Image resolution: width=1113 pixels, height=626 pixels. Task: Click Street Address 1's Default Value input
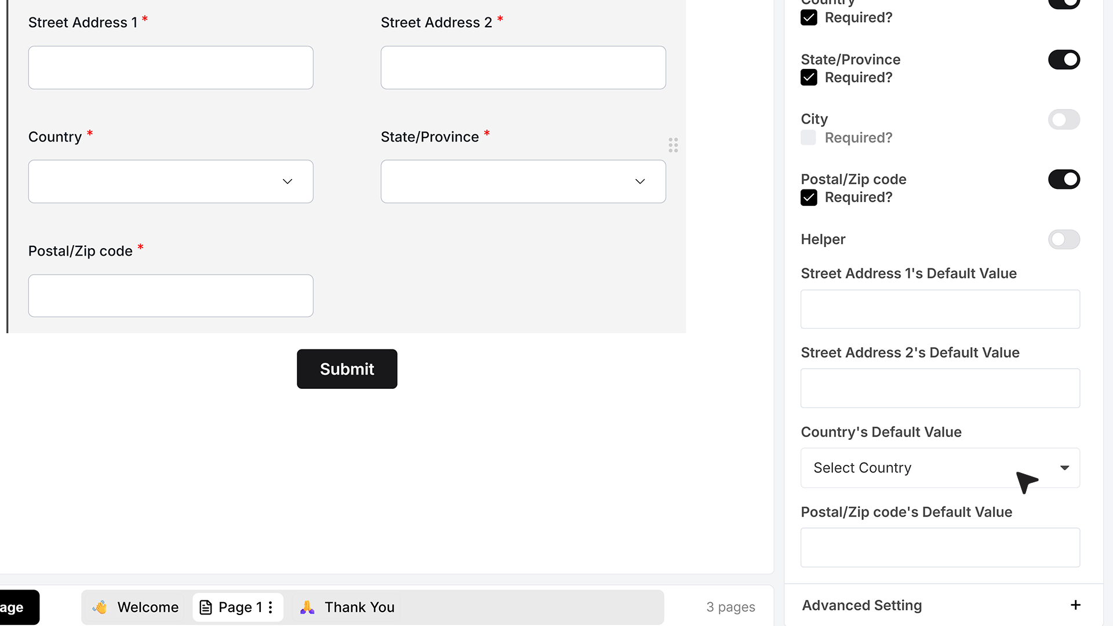[940, 309]
